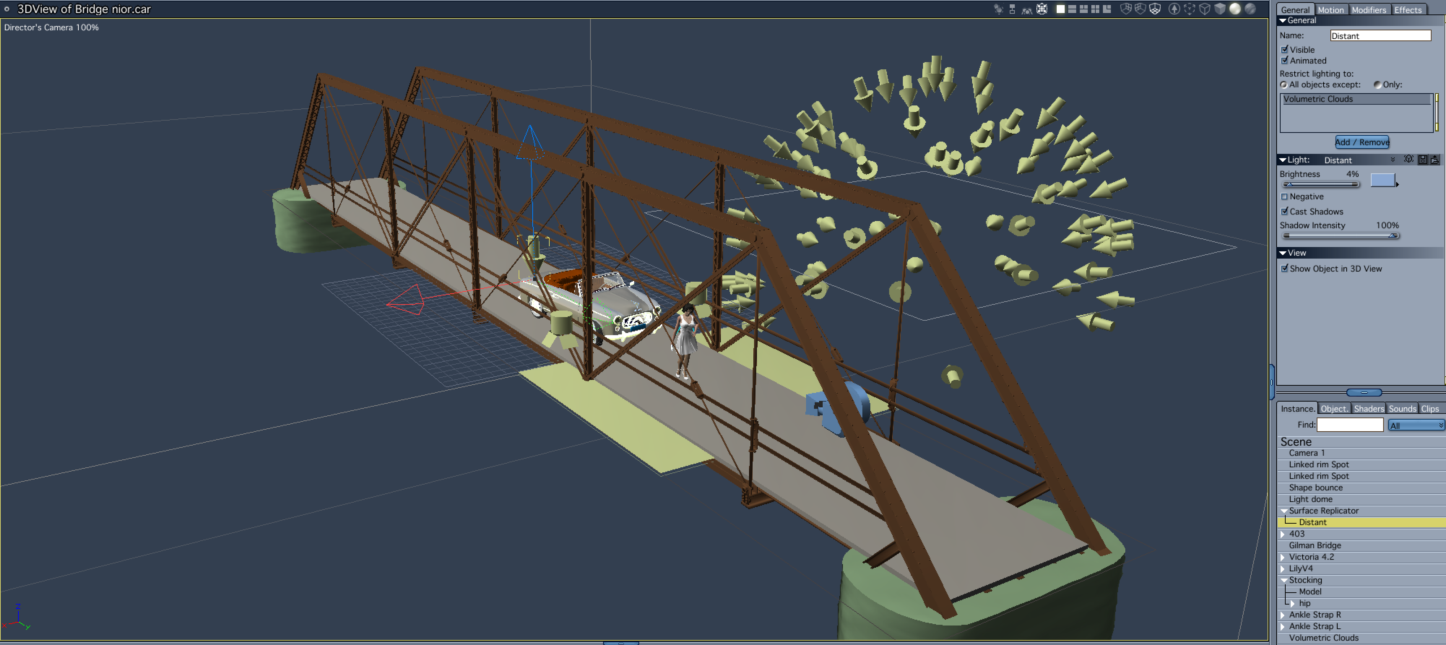The width and height of the screenshot is (1446, 645).
Task: Choose two horizontal panes layout icon
Action: click(1071, 9)
